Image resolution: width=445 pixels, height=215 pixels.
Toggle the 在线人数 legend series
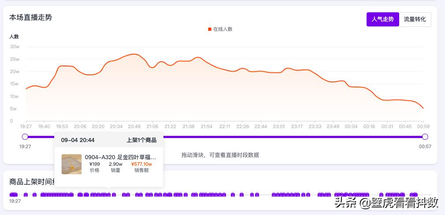click(x=220, y=29)
